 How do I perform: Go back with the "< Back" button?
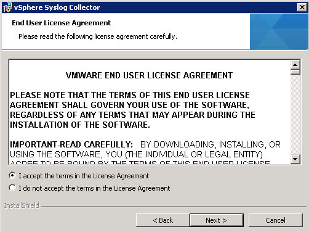coord(163,220)
